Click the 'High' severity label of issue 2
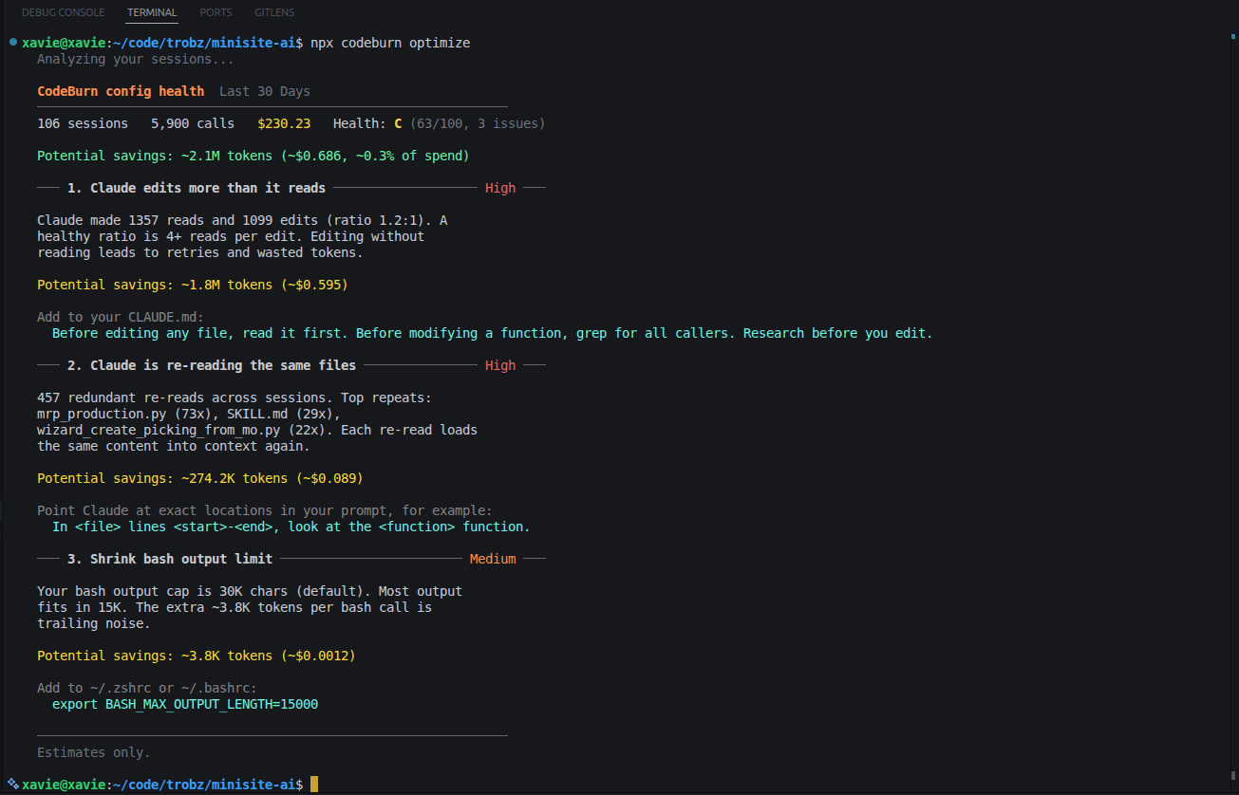The image size is (1239, 795). coord(500,365)
